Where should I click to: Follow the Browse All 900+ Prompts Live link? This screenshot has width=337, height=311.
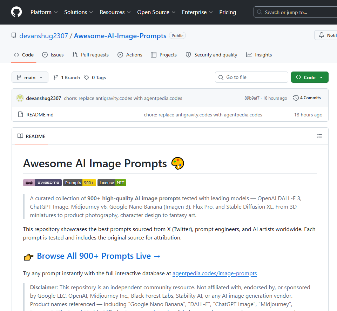(x=99, y=256)
